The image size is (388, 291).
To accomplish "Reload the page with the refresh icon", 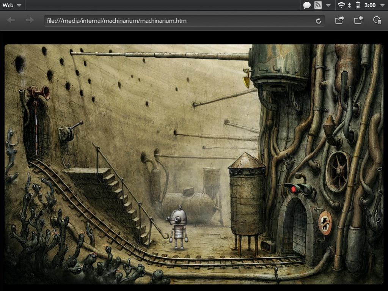I will tap(319, 21).
